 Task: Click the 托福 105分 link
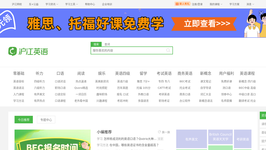[x=143, y=88]
